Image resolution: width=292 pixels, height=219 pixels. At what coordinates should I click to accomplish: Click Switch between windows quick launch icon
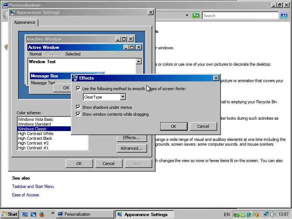(x=34, y=214)
